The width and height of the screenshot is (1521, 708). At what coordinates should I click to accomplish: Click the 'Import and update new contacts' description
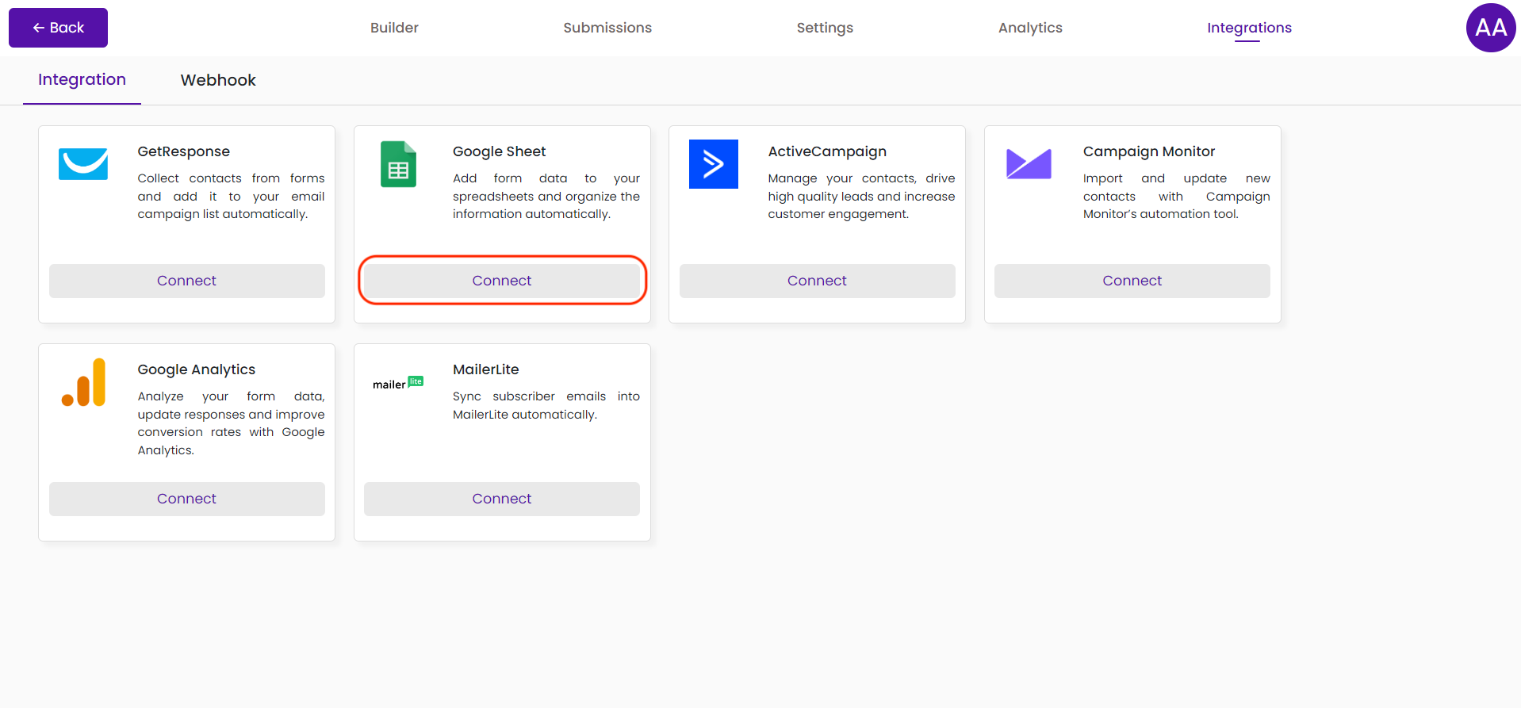(x=1177, y=196)
